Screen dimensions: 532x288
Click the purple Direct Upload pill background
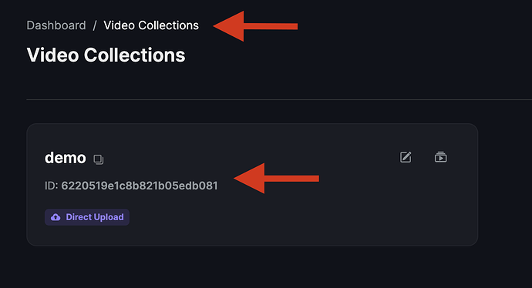[x=87, y=217]
